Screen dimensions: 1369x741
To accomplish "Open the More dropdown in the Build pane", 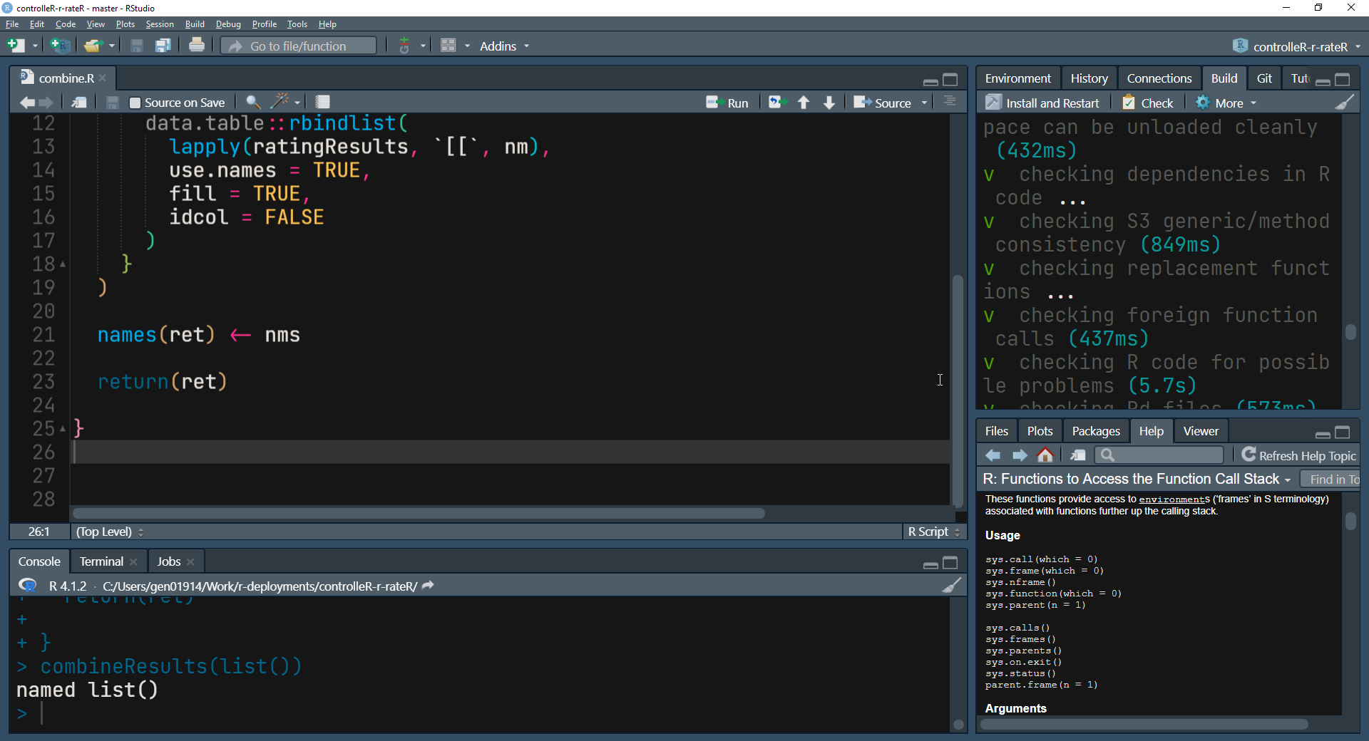I will click(x=1226, y=103).
